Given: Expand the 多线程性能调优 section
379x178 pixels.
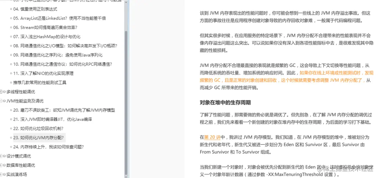Looking at the screenshot, I should [1, 92].
